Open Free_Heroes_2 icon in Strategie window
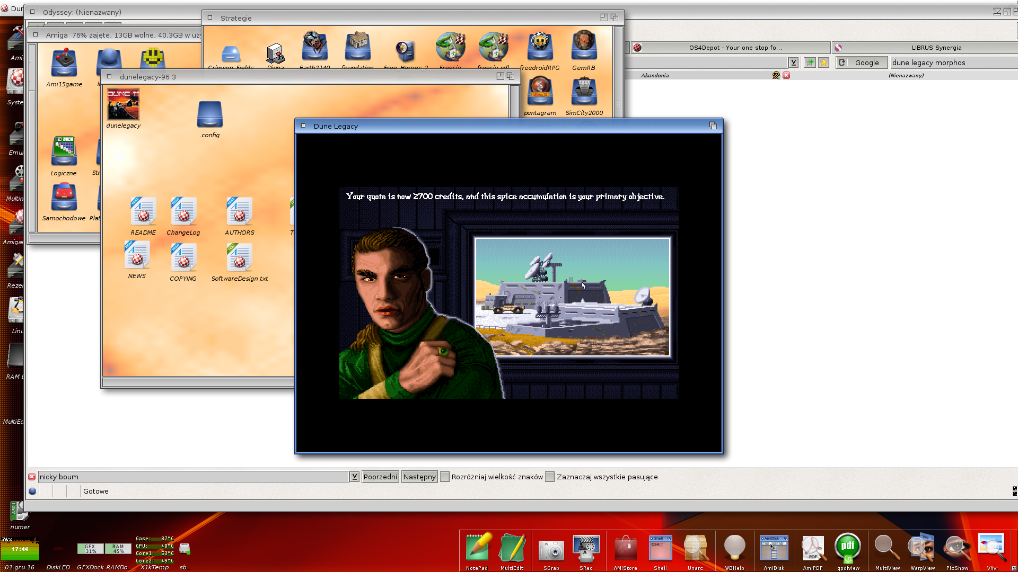The height and width of the screenshot is (572, 1018). click(x=406, y=51)
